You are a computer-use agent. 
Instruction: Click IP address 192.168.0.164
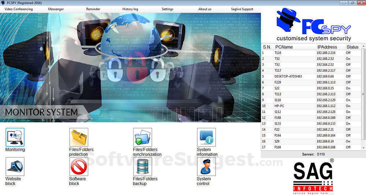coord(326,135)
